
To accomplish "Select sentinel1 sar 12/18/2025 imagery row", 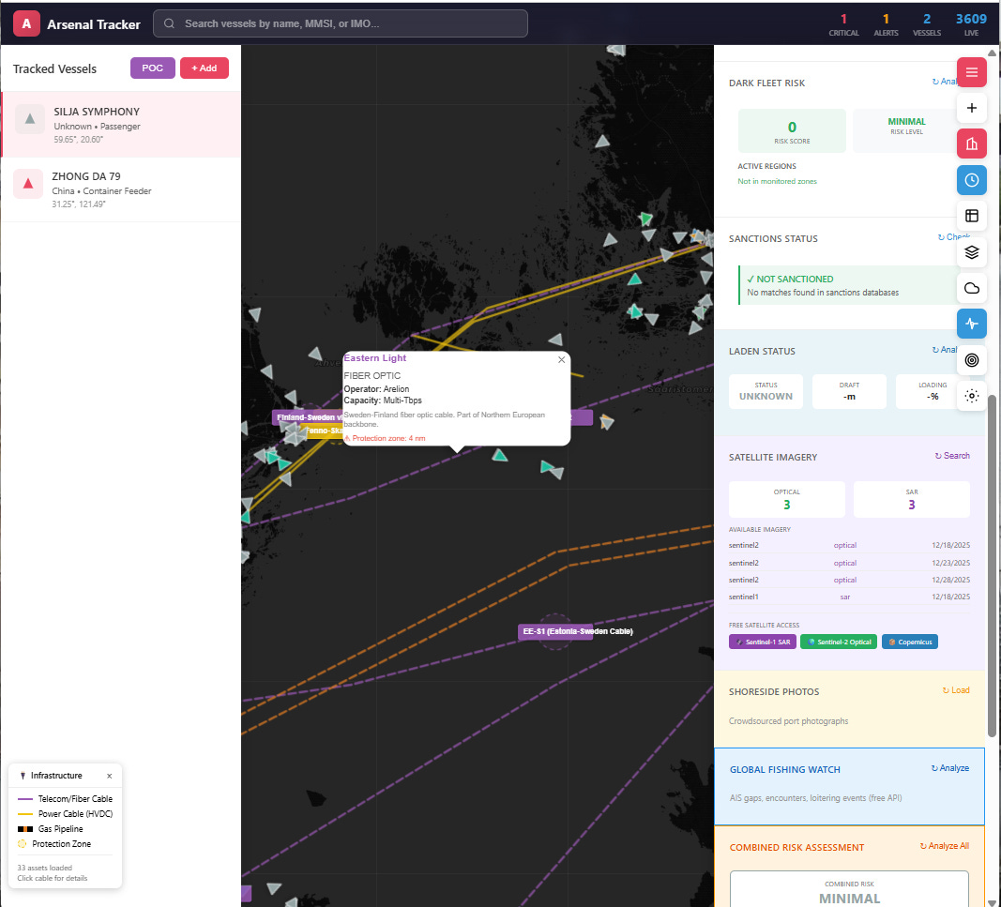I will click(x=849, y=597).
